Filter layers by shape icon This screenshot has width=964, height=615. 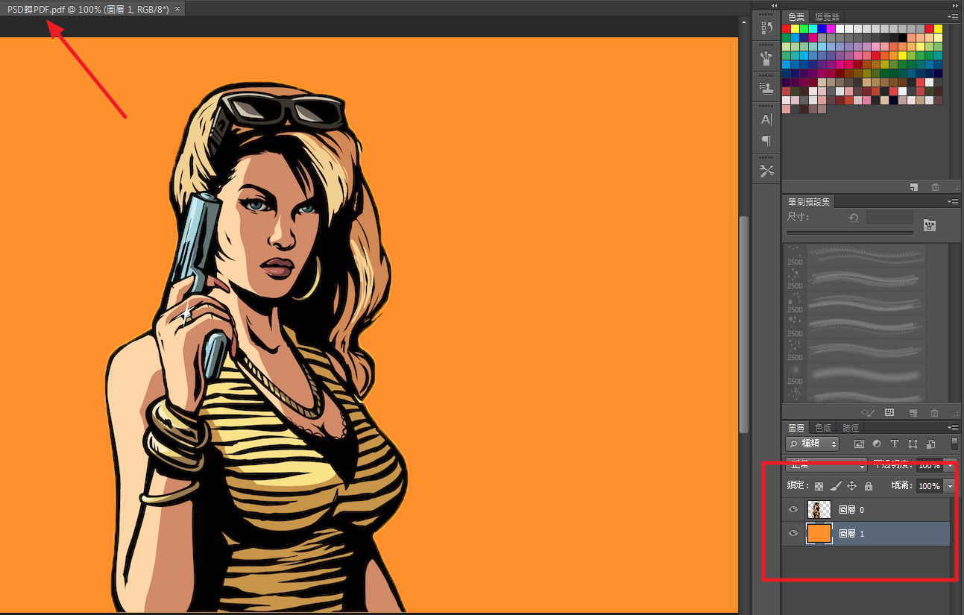(x=913, y=444)
